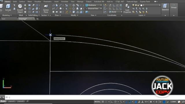Expand the Solid Editing panel
The image size is (185, 104).
pyautogui.click(x=34, y=15)
